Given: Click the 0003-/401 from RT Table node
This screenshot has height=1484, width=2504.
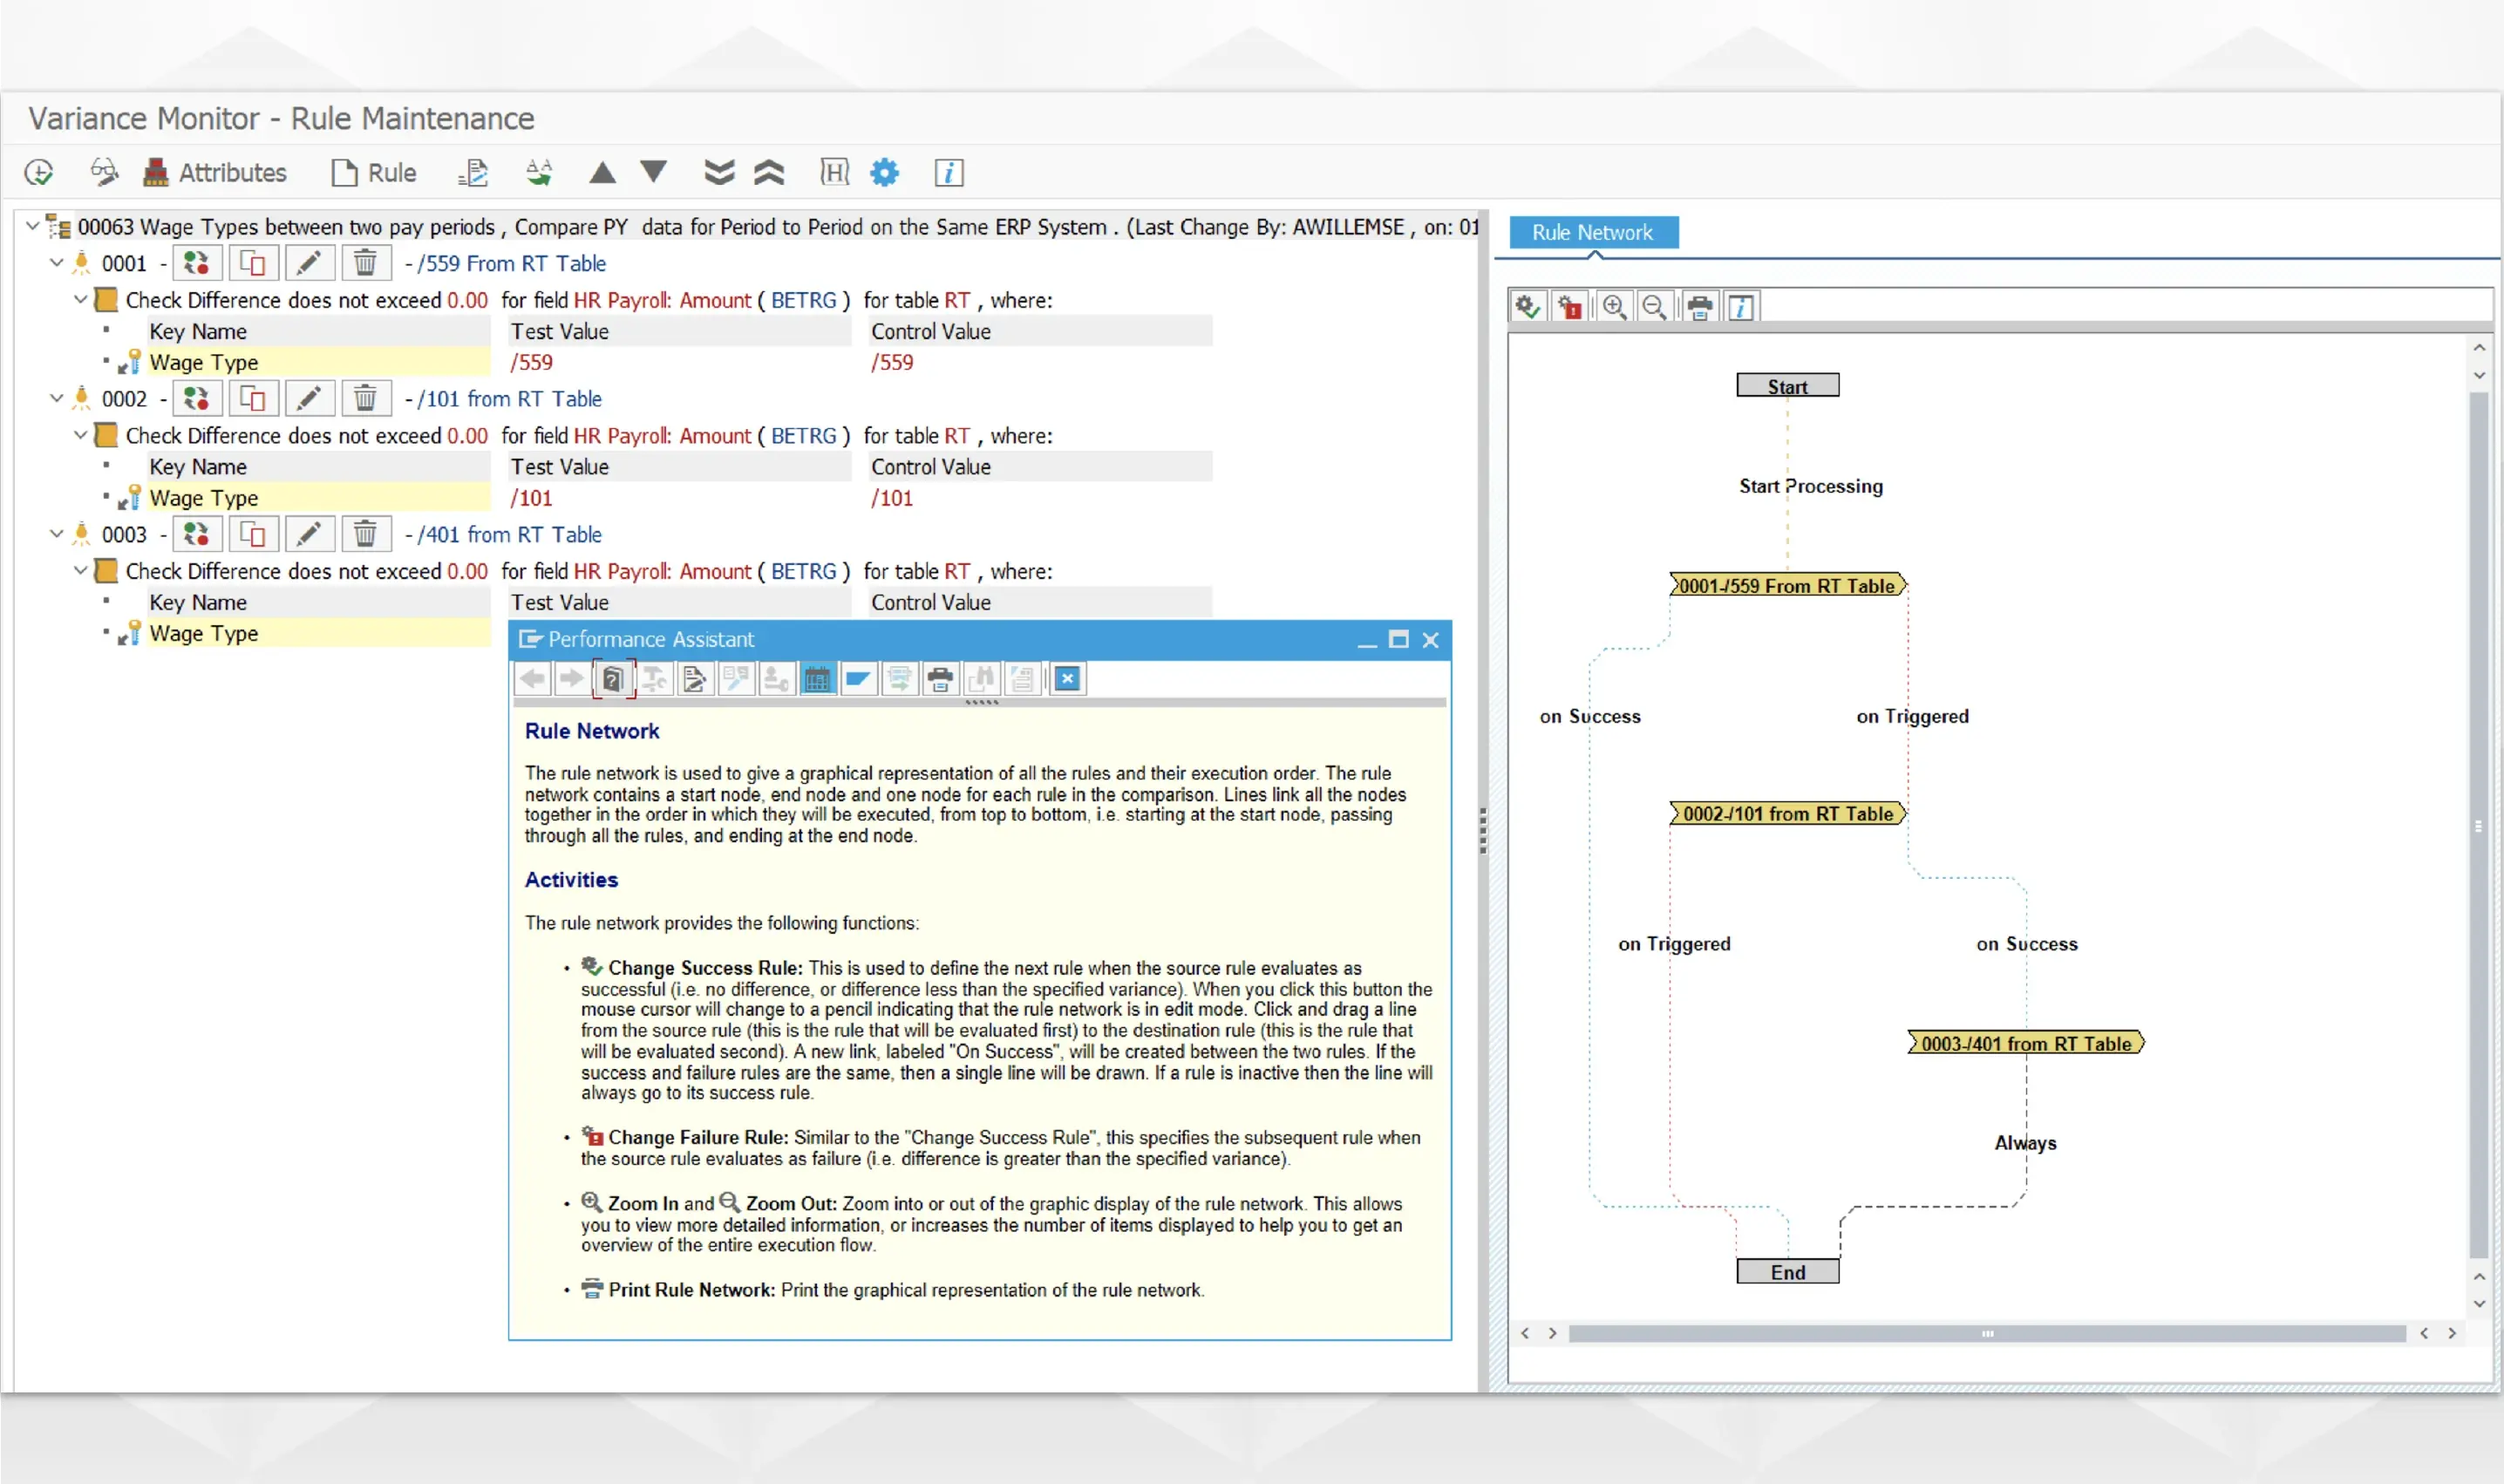Looking at the screenshot, I should click(x=2025, y=1043).
